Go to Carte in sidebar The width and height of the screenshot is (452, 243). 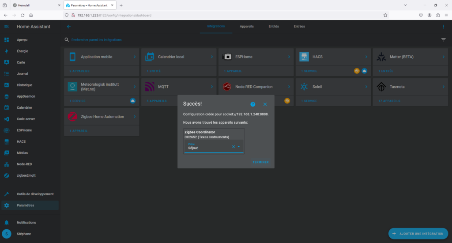tap(30, 62)
